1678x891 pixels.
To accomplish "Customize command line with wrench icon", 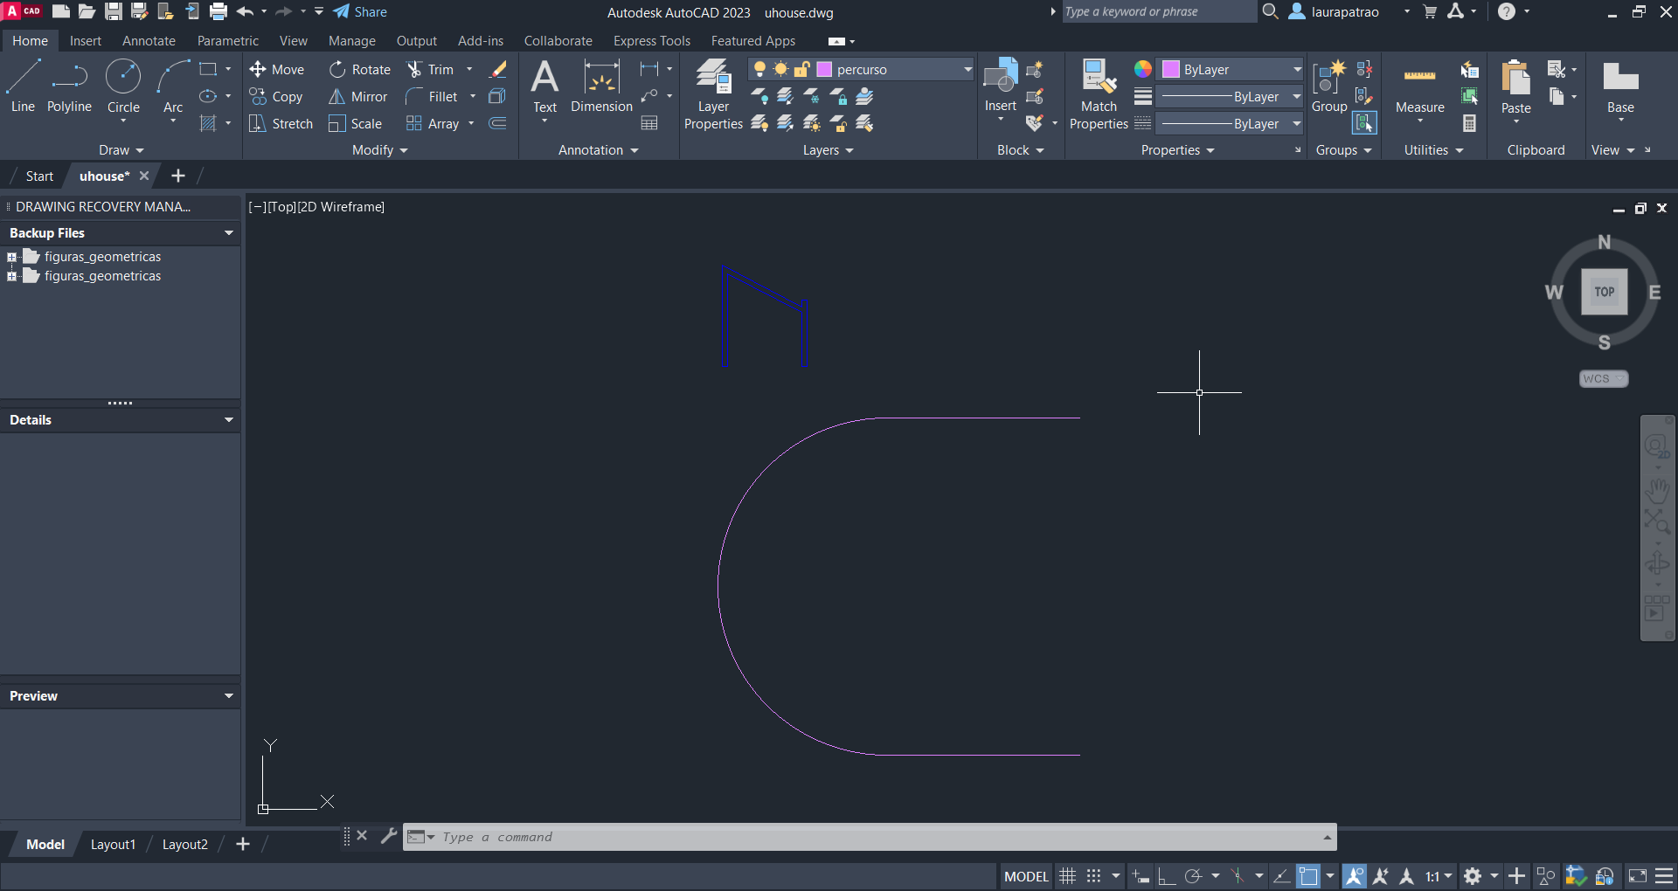I will [x=388, y=836].
